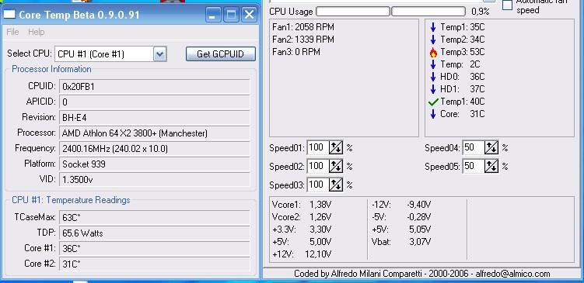
Task: Click the second CPU Usage bar
Action: pos(428,12)
